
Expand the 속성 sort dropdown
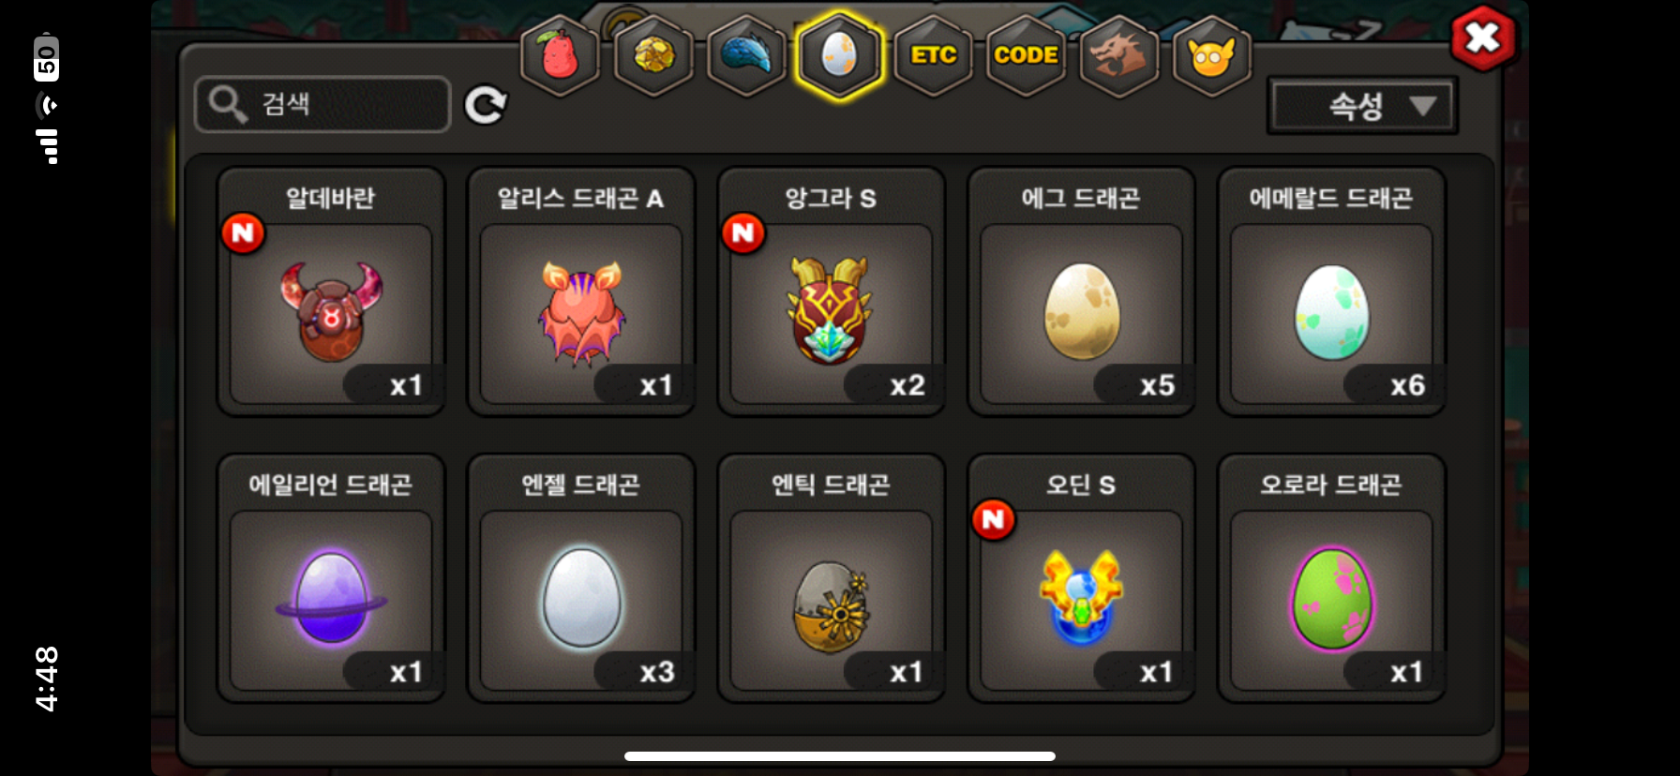(x=1362, y=106)
